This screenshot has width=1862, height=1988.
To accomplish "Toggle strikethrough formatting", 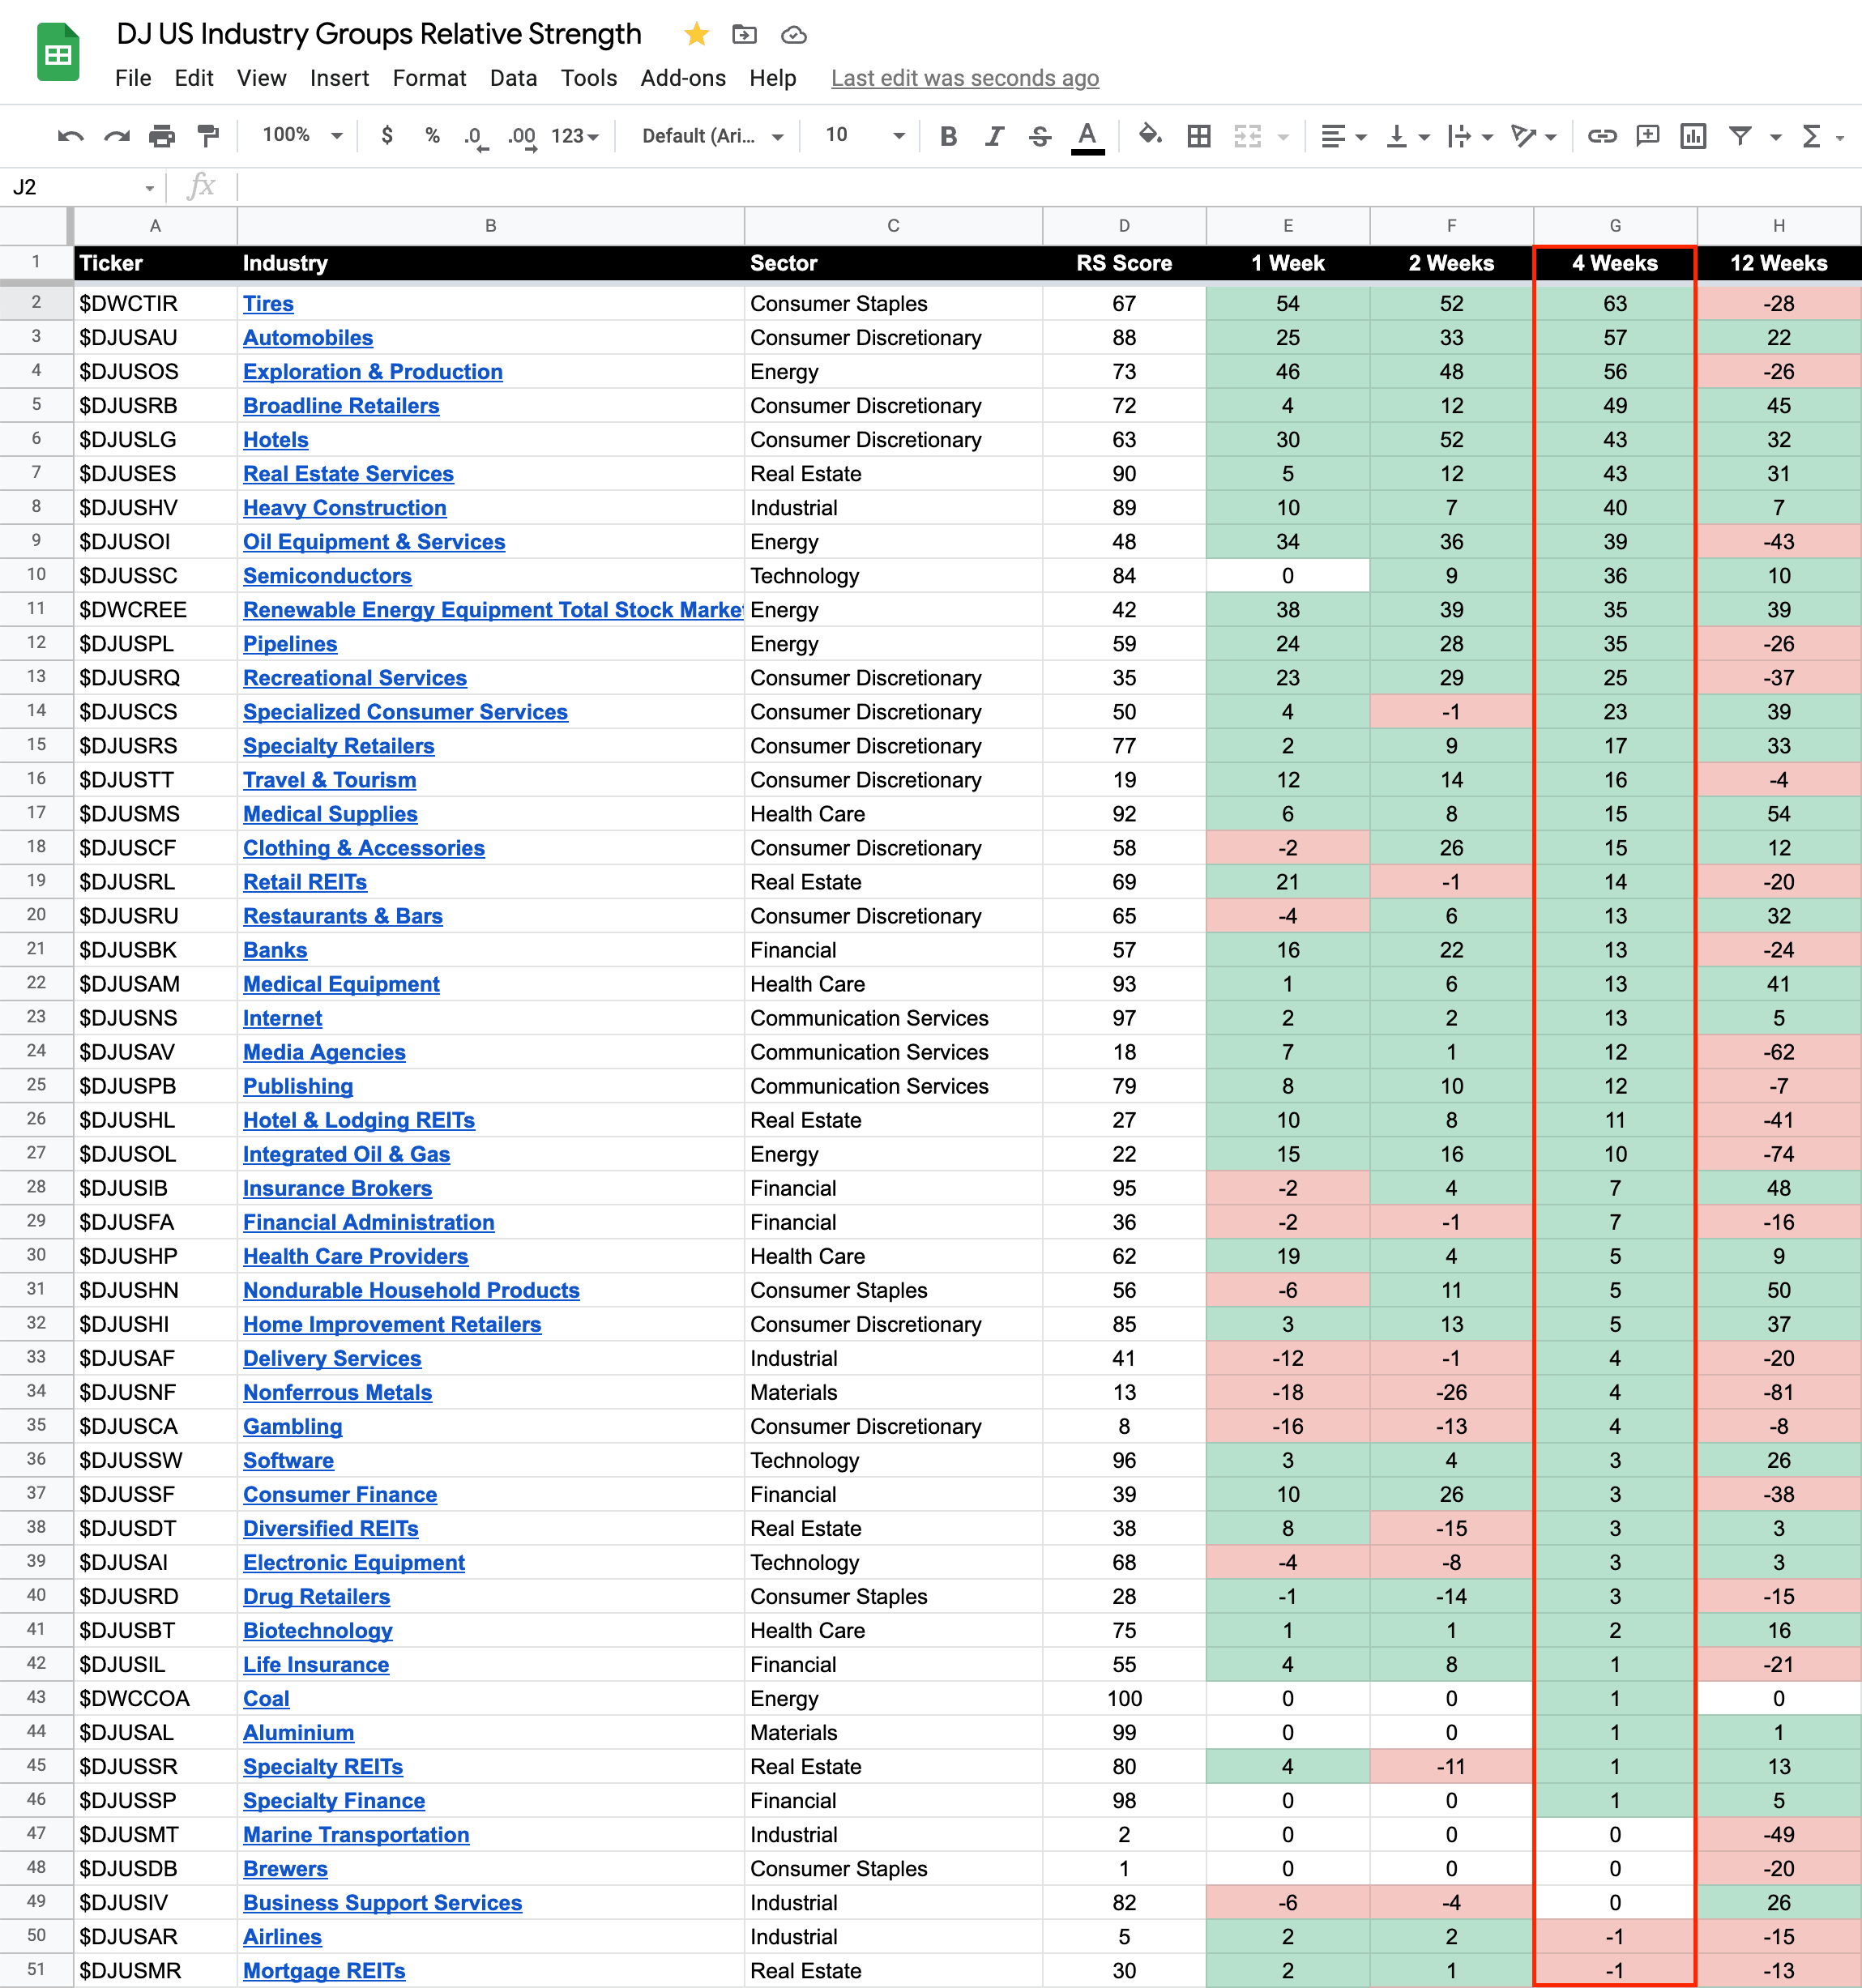I will (x=1040, y=136).
